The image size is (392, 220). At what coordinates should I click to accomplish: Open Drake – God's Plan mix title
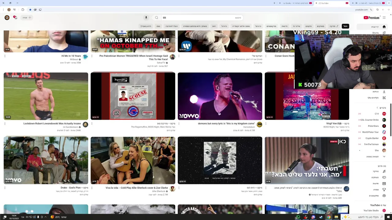point(74,188)
